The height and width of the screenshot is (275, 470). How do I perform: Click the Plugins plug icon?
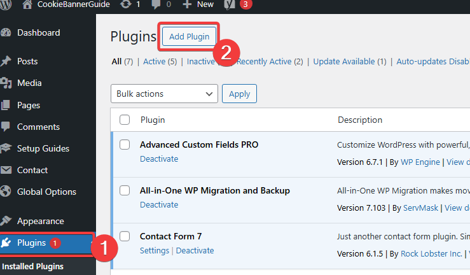click(6, 243)
